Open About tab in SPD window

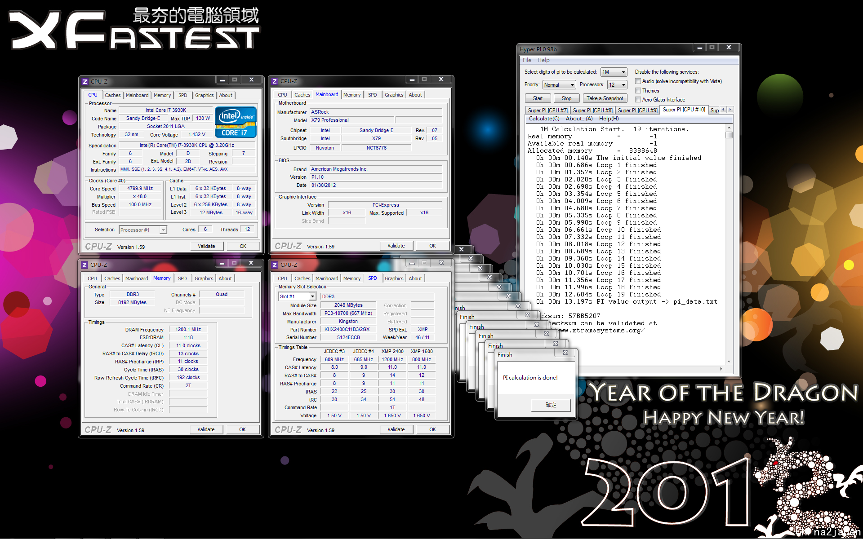point(415,278)
